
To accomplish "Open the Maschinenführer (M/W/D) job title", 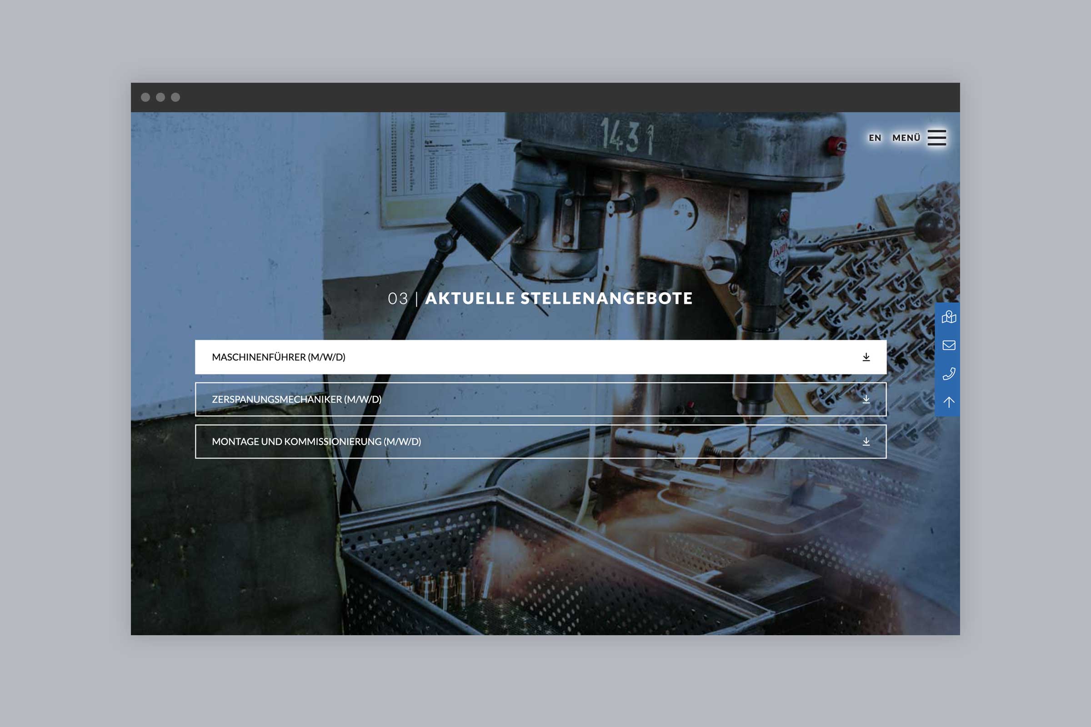I will point(278,357).
